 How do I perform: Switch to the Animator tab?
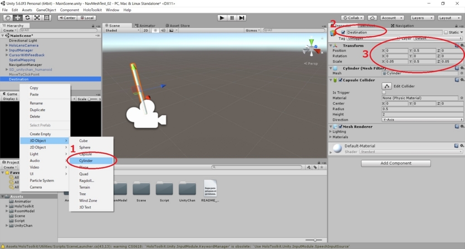[145, 25]
